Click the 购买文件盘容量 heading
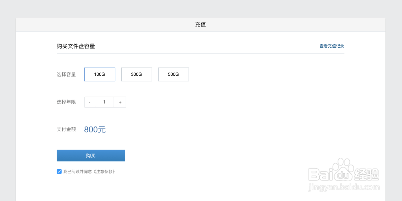The width and height of the screenshot is (402, 201). pos(76,46)
